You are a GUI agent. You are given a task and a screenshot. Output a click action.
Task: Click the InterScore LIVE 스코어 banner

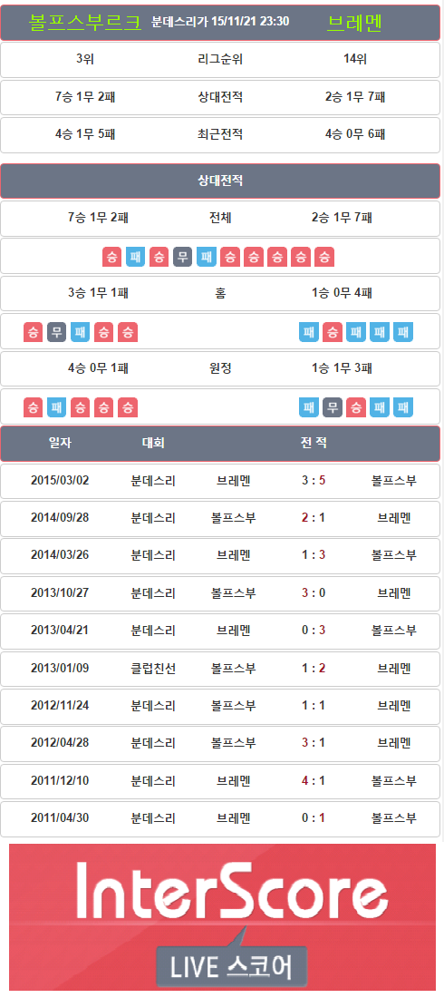tap(222, 916)
